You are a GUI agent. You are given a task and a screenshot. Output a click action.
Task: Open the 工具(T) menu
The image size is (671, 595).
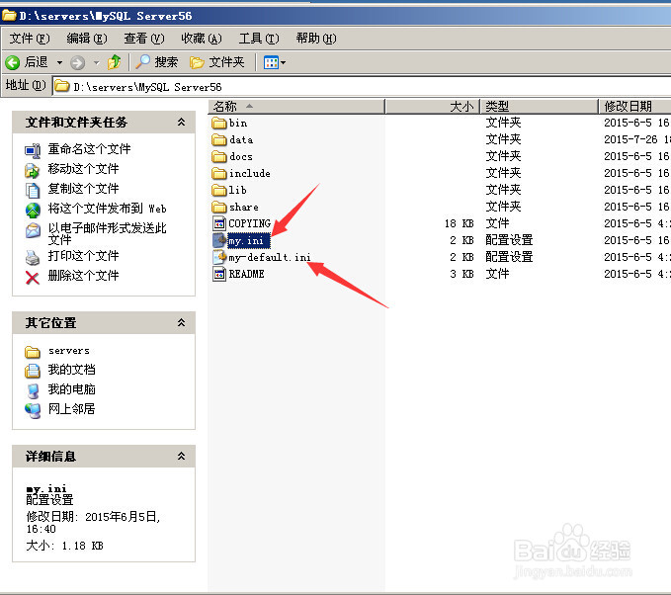coord(259,39)
